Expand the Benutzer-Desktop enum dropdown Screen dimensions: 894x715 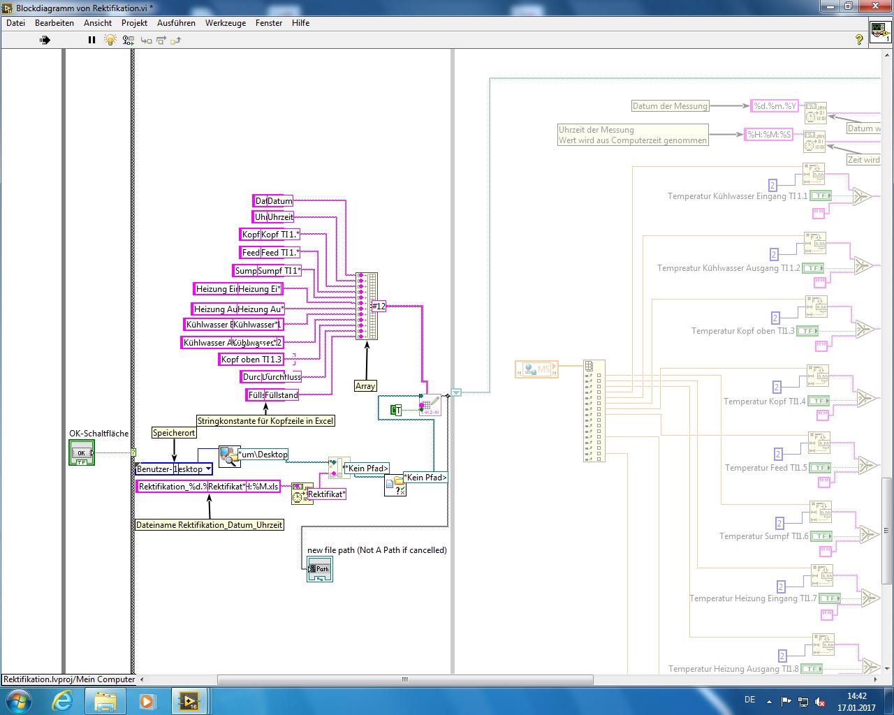[x=207, y=469]
